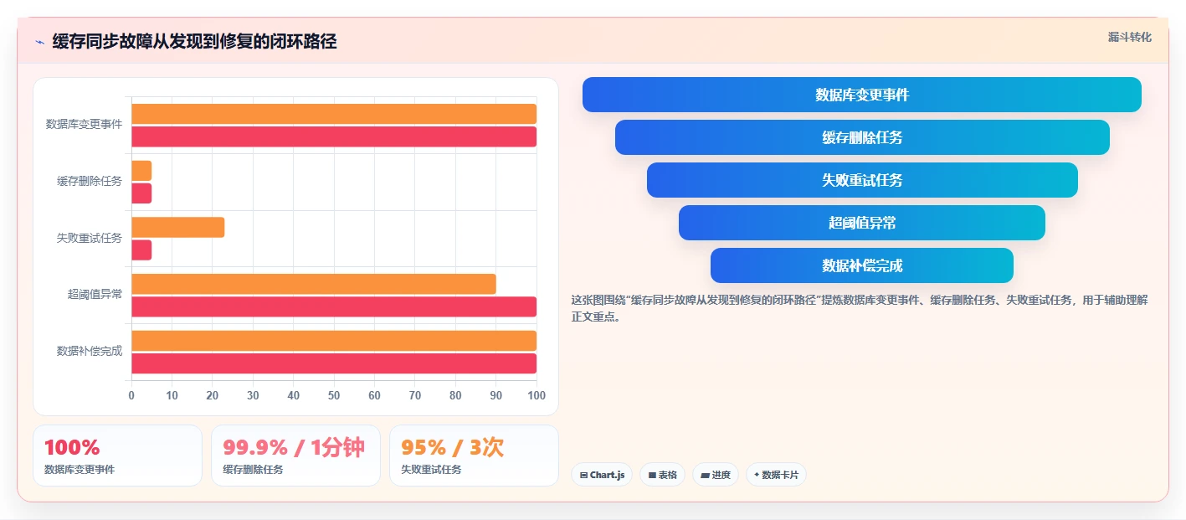Click the red bar for 缓存删除任务
Screen dimensions: 1186x520
coord(141,193)
